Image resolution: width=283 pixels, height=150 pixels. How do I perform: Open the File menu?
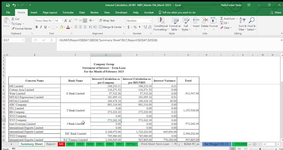[8, 12]
